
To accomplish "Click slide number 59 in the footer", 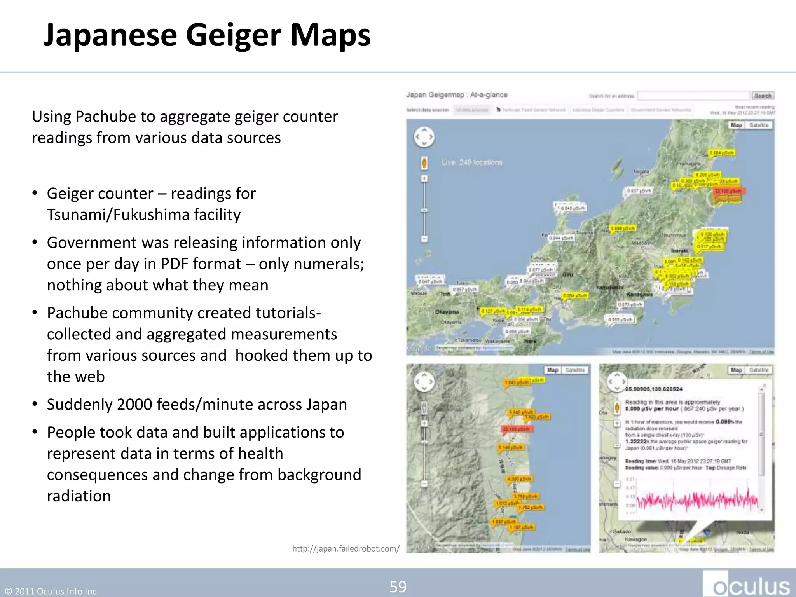I will click(398, 587).
